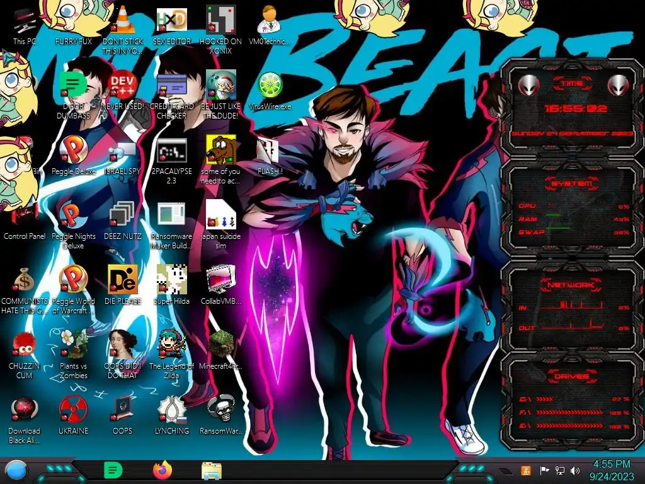Viewport: 645px width, 484px height.
Task: Click the TIME widget header
Action: (572, 84)
